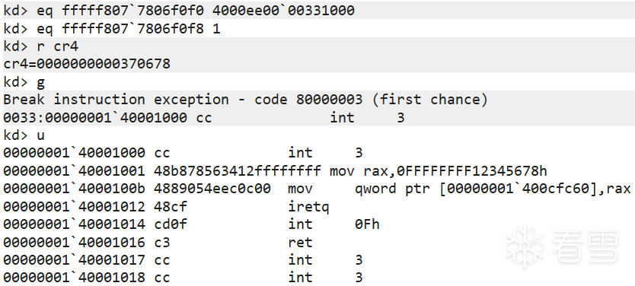This screenshot has height=286, width=635.
Task: Click the 'g' go command line
Action: (24, 82)
